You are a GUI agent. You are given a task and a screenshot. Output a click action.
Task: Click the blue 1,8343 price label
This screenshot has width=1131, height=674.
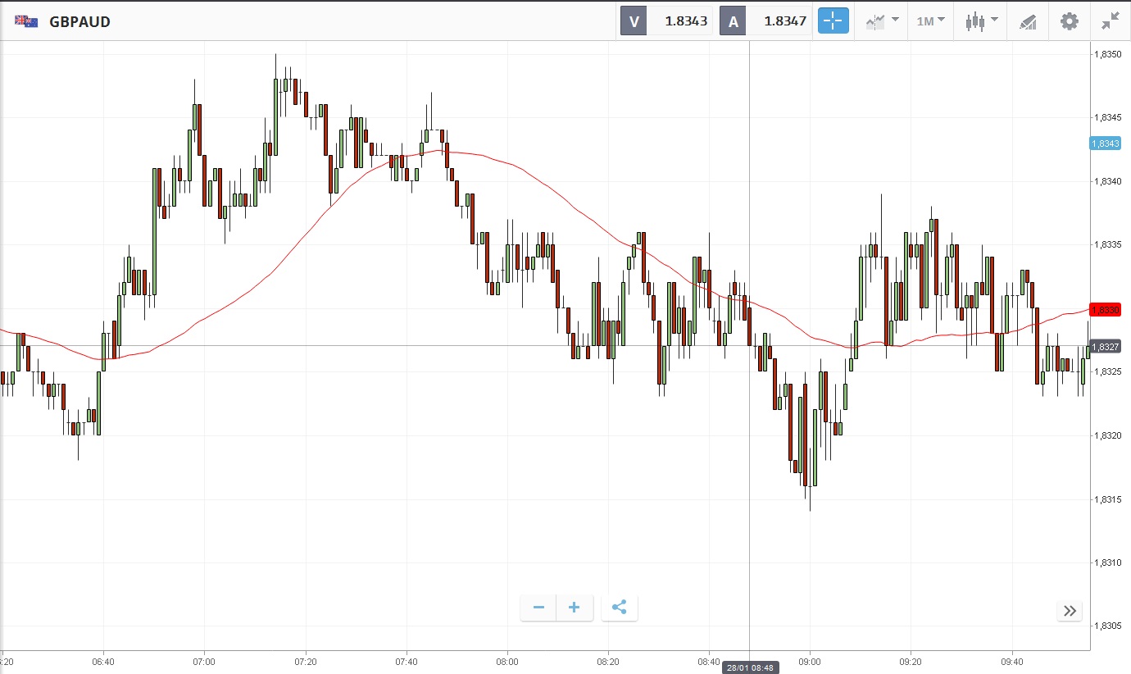pos(1105,143)
